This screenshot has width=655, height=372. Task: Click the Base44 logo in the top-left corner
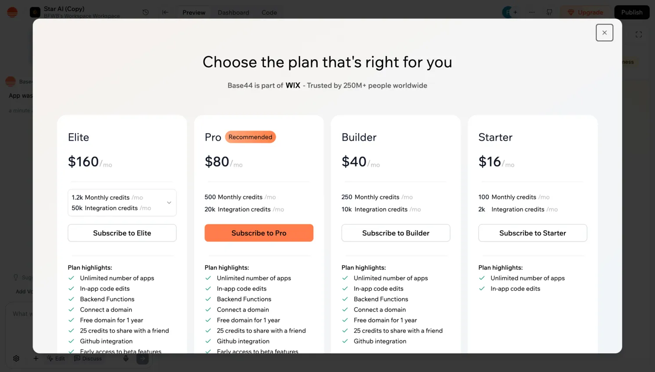tap(12, 12)
